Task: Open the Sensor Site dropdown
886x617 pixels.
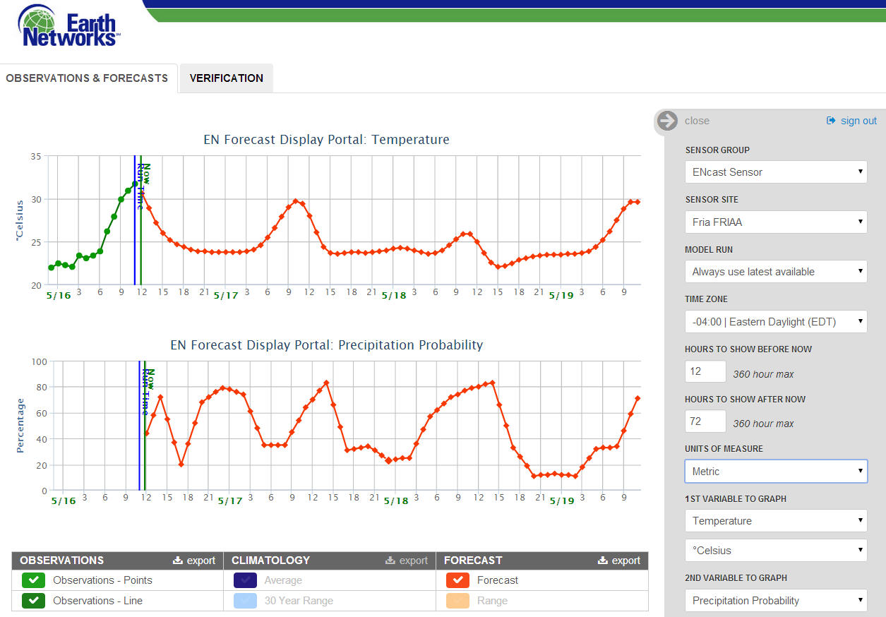Action: [776, 222]
